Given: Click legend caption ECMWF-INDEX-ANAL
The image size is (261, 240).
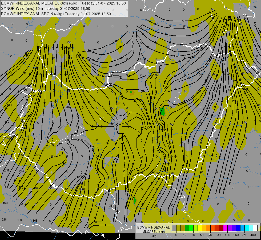Looking at the screenshot, I should (154, 227).
